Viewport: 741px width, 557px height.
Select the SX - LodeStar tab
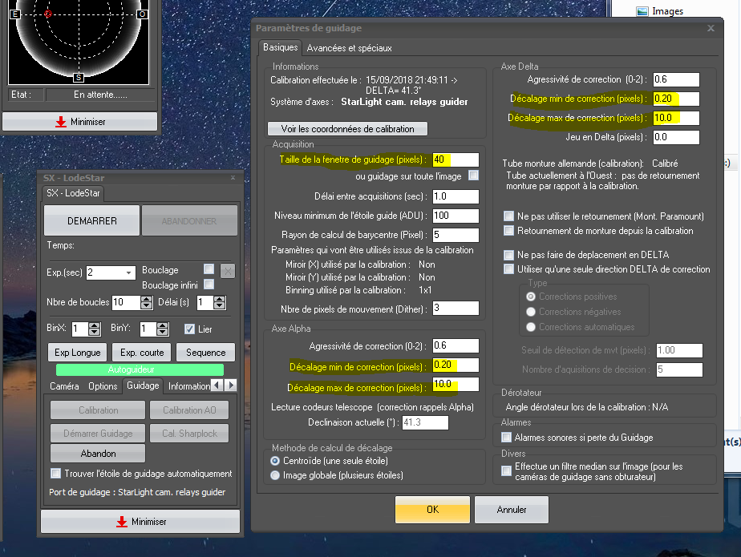pos(73,193)
